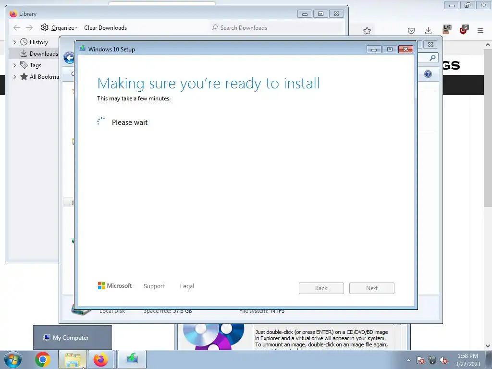This screenshot has width=492, height=369.
Task: Expand the Tags tree node
Action: [x=14, y=65]
